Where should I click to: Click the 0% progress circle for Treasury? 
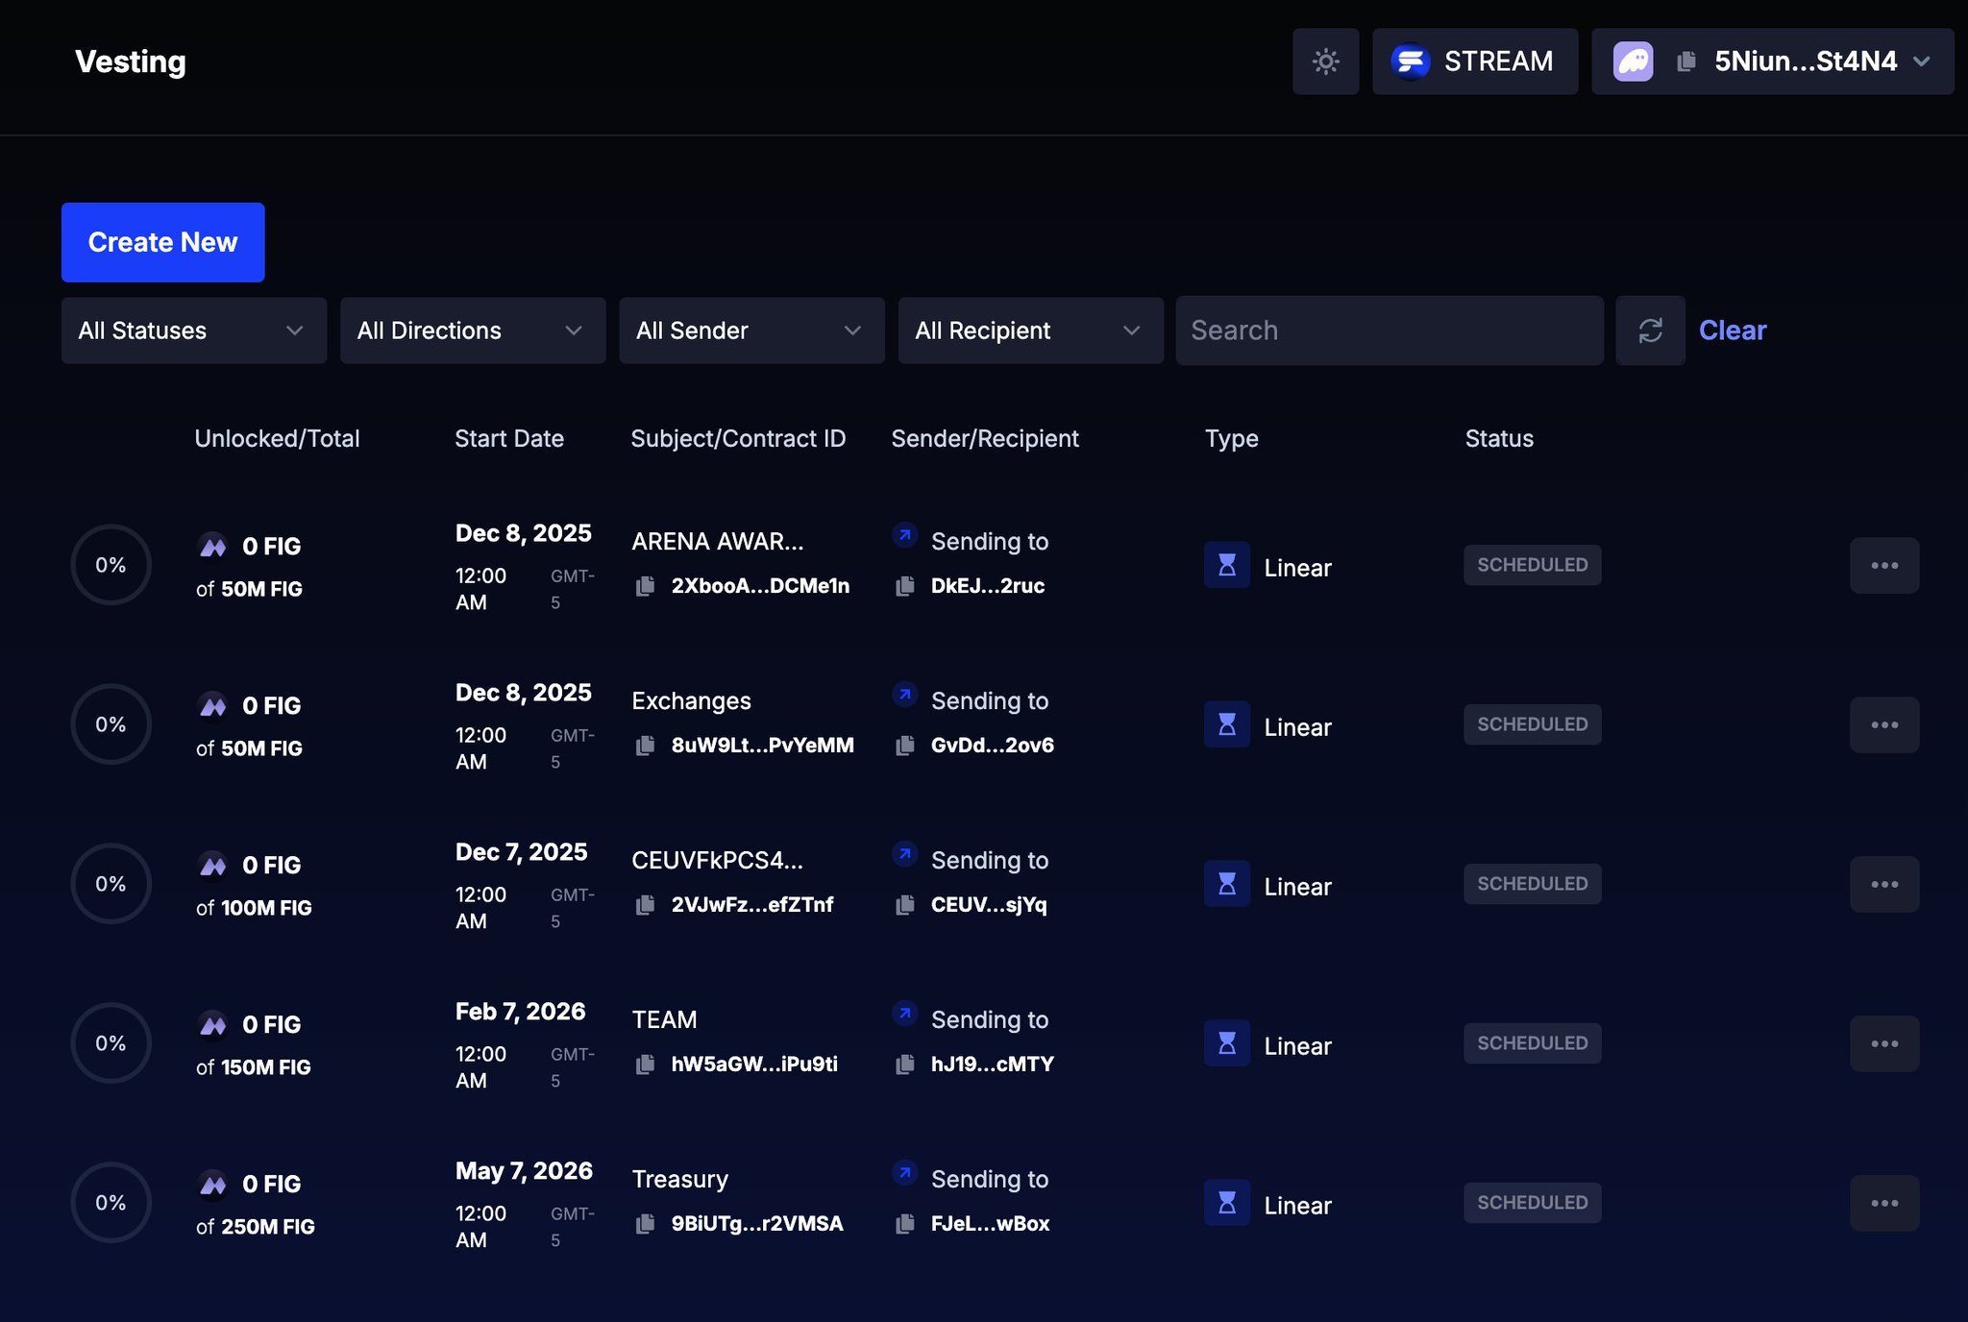click(111, 1203)
